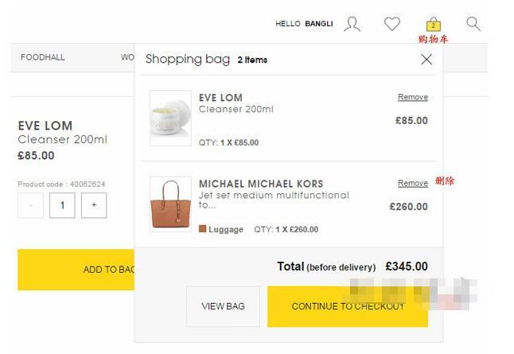Decrease quantity with minus button
Image resolution: width=514 pixels, height=354 pixels.
point(30,205)
